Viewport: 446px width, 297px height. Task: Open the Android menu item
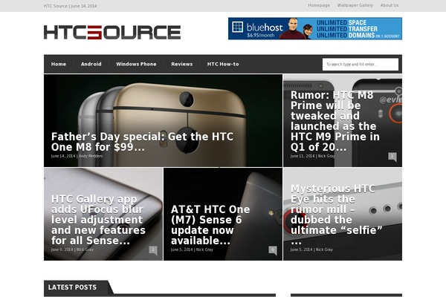point(91,65)
